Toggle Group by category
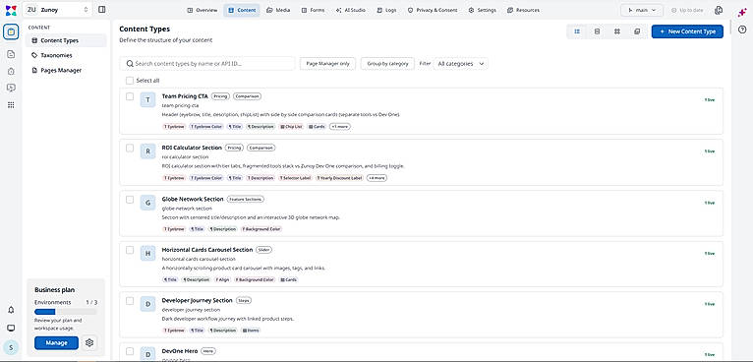 (387, 64)
